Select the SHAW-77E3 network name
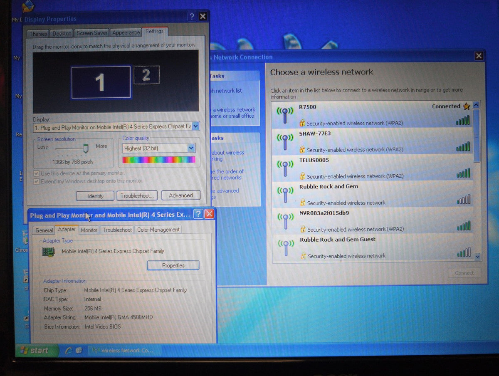 coord(315,134)
